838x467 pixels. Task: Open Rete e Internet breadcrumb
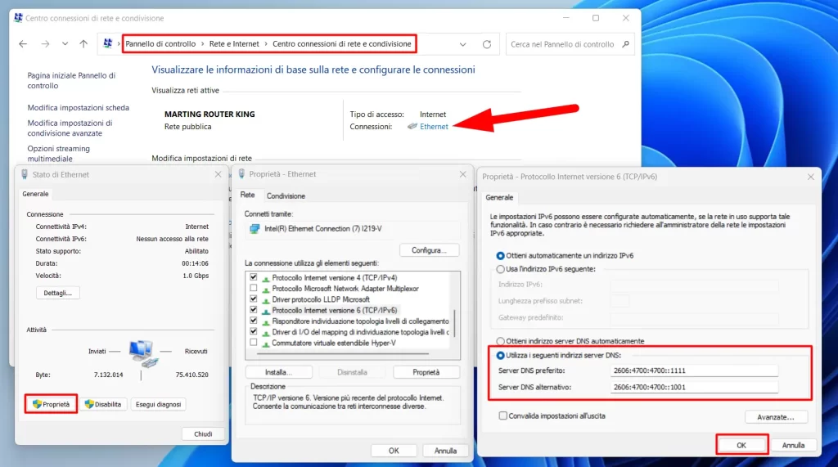point(234,44)
